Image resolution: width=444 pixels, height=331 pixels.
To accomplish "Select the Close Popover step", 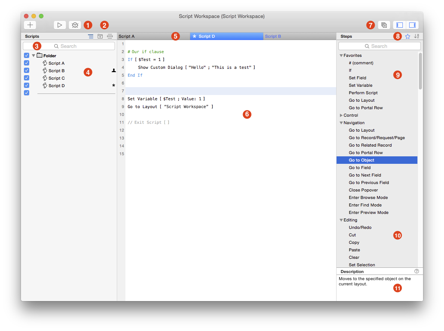I will pos(363,190).
